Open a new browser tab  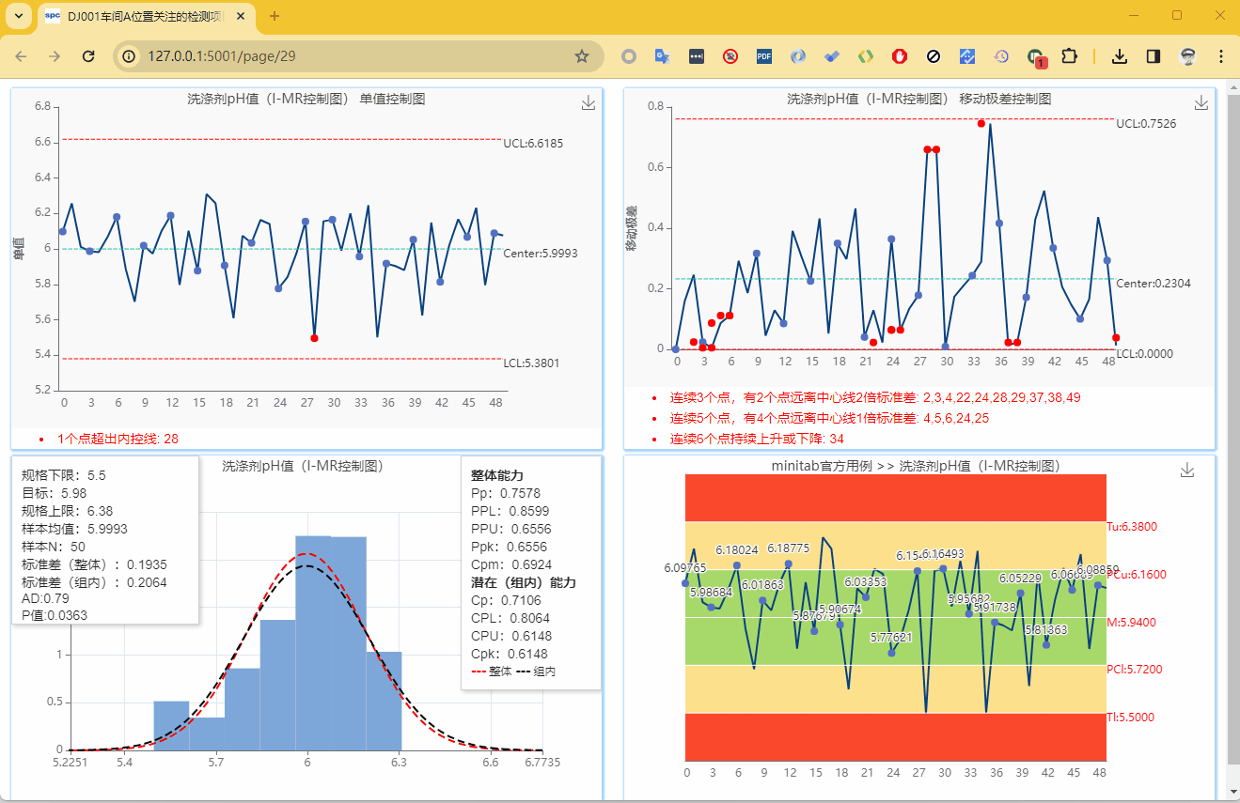275,16
